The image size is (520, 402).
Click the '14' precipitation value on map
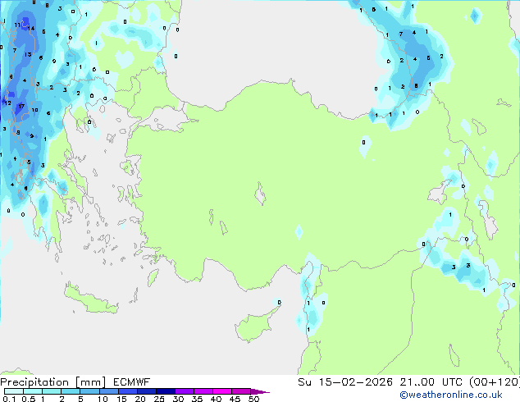[x=31, y=29]
